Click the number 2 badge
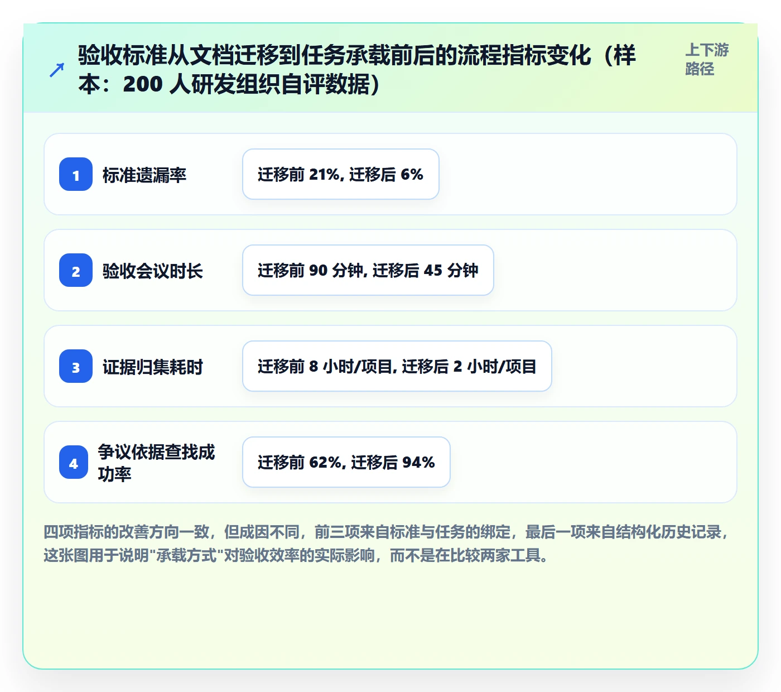 coord(76,270)
